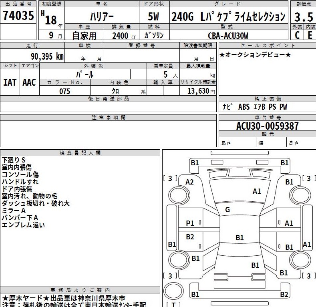Select the [T] spare tire marker
The image size is (316, 307).
[x=173, y=304]
